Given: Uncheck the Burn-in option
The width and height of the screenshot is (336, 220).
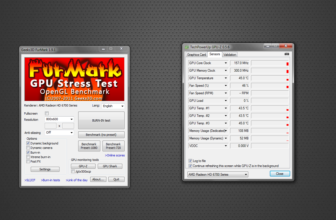Looking at the screenshot, I should tap(28, 153).
